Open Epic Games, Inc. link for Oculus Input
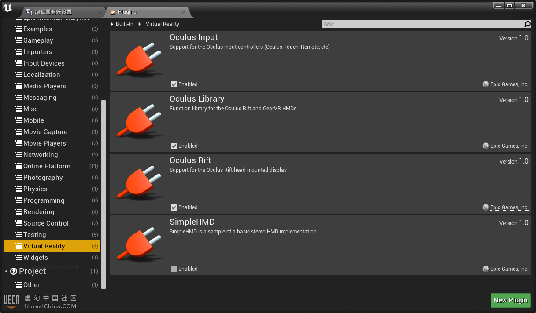 tap(509, 84)
